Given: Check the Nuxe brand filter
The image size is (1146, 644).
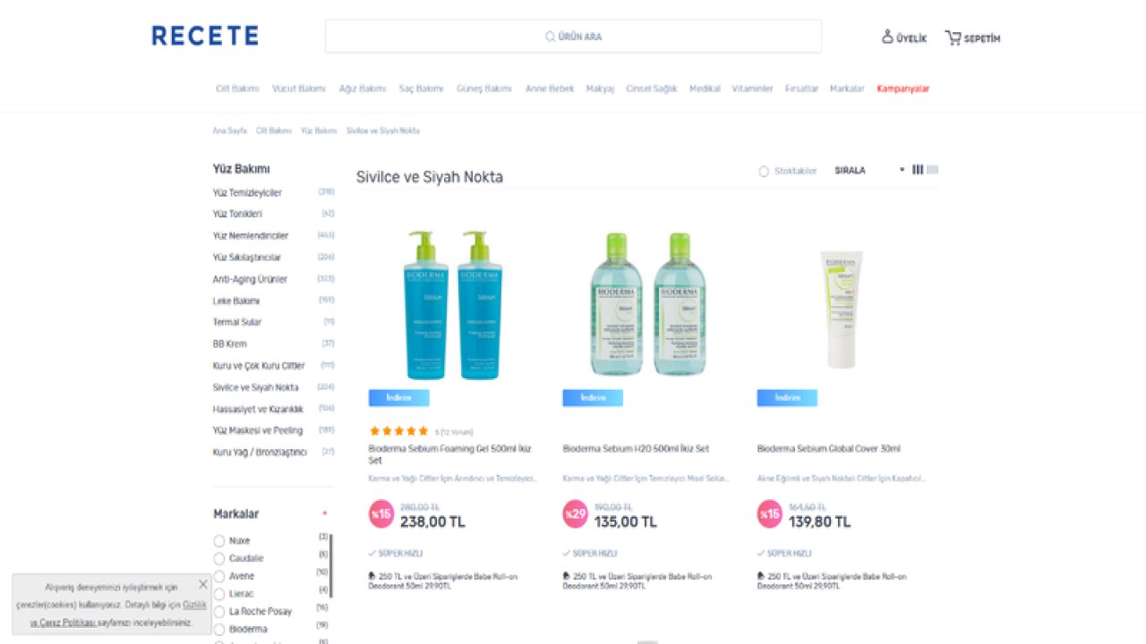Looking at the screenshot, I should coord(219,541).
